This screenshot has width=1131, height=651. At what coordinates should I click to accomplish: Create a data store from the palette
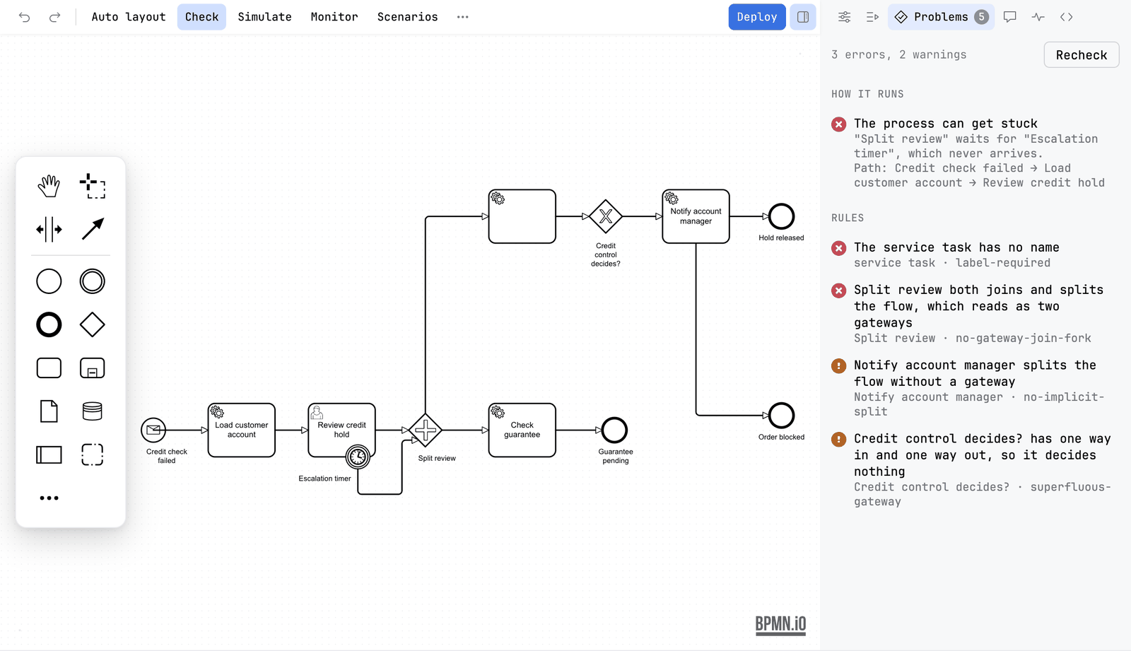pyautogui.click(x=93, y=411)
